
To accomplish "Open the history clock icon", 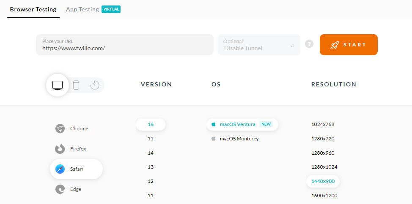I will click(x=95, y=85).
